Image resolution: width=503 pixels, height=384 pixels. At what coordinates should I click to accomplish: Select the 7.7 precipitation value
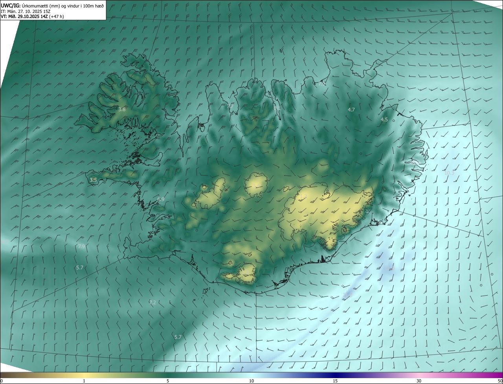[230, 106]
